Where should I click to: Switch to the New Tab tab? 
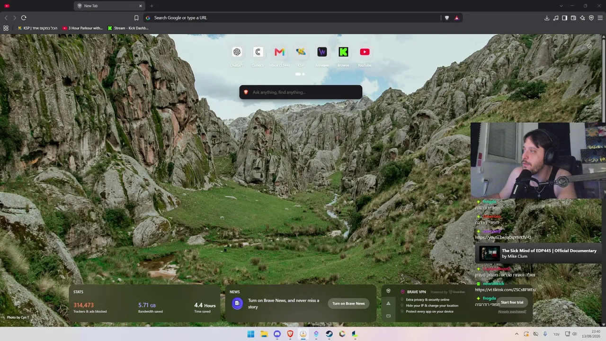pyautogui.click(x=109, y=6)
